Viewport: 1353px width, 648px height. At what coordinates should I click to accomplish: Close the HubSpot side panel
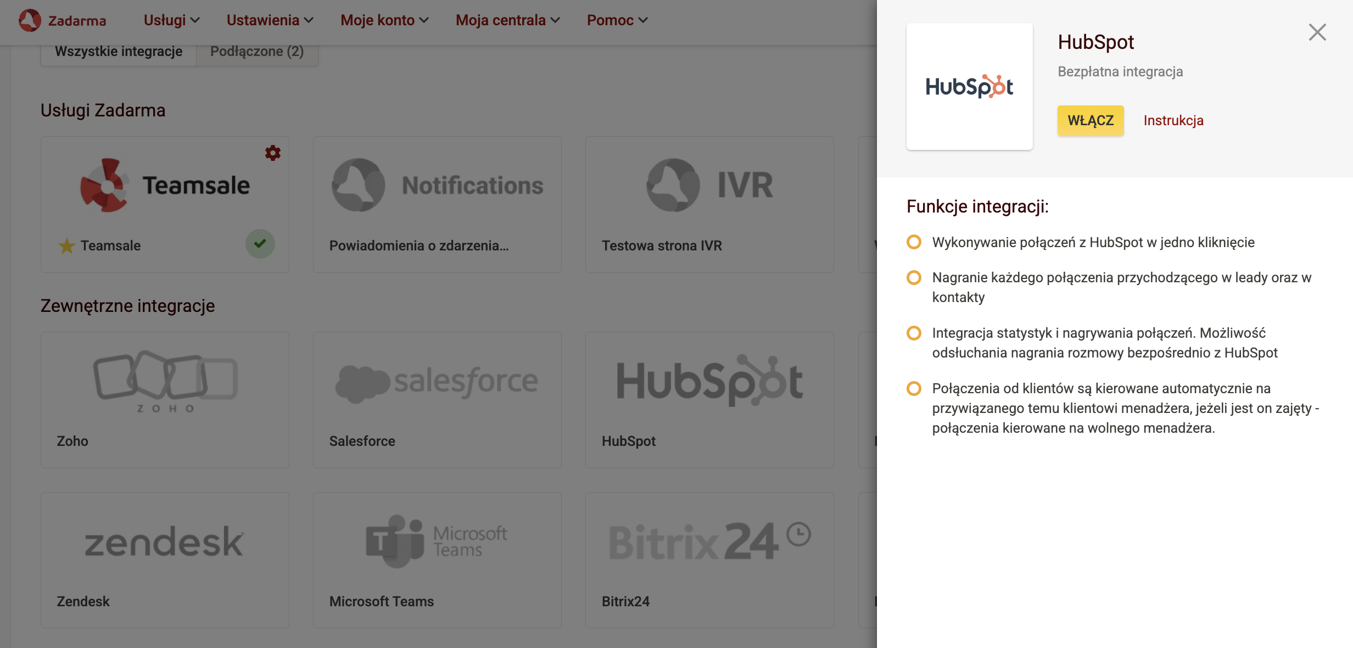(1317, 32)
